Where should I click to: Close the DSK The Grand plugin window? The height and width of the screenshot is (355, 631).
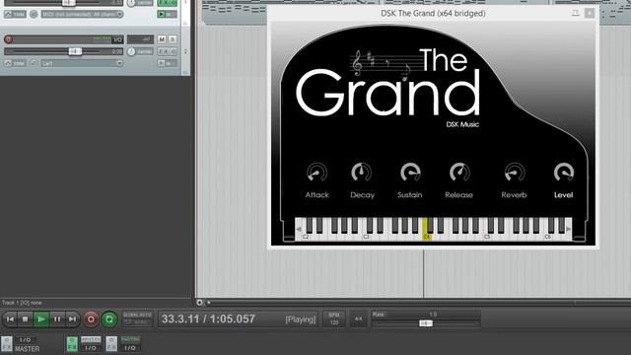coord(590,13)
